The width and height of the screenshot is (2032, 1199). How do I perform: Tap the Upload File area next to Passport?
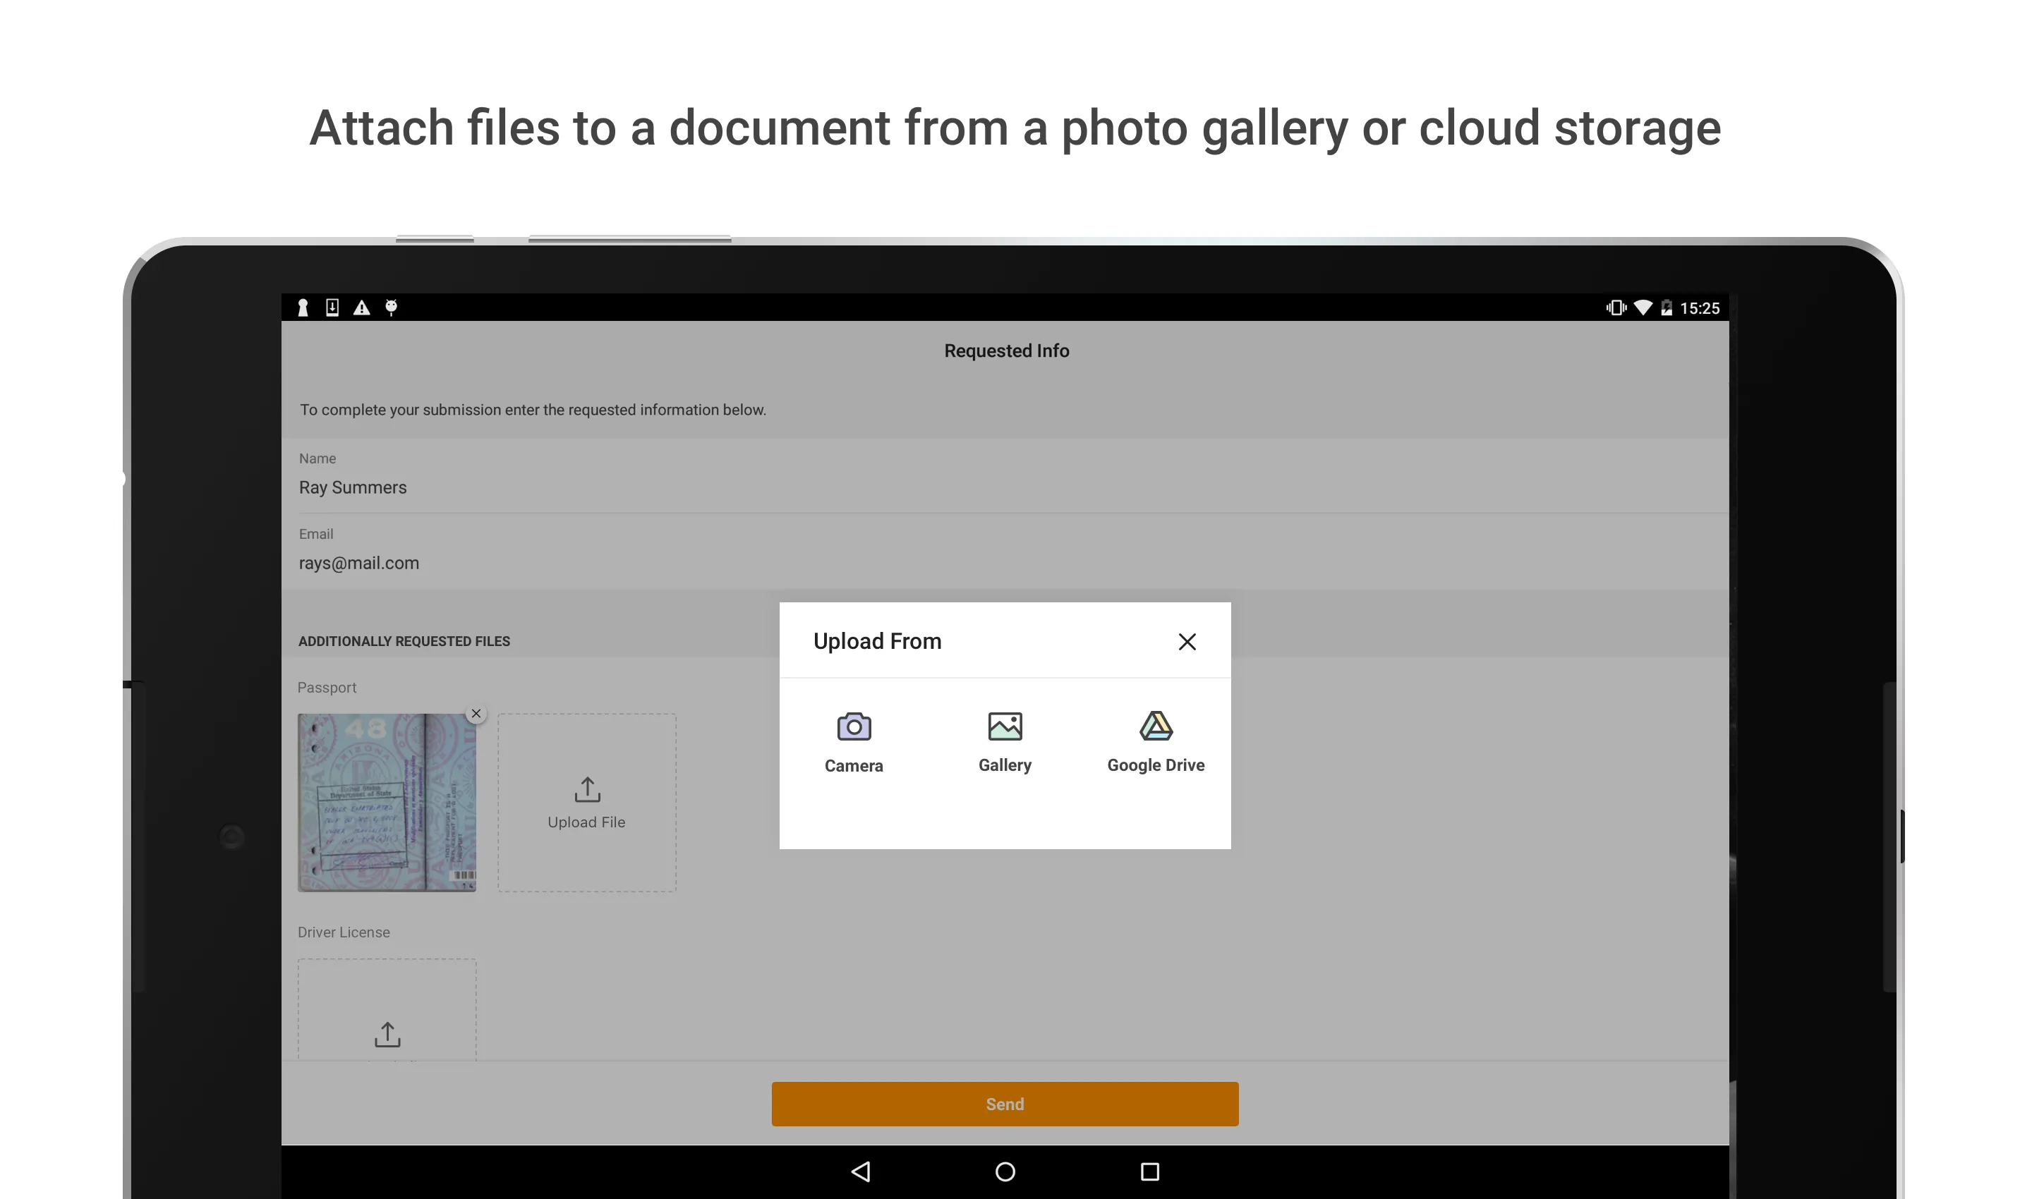click(587, 803)
